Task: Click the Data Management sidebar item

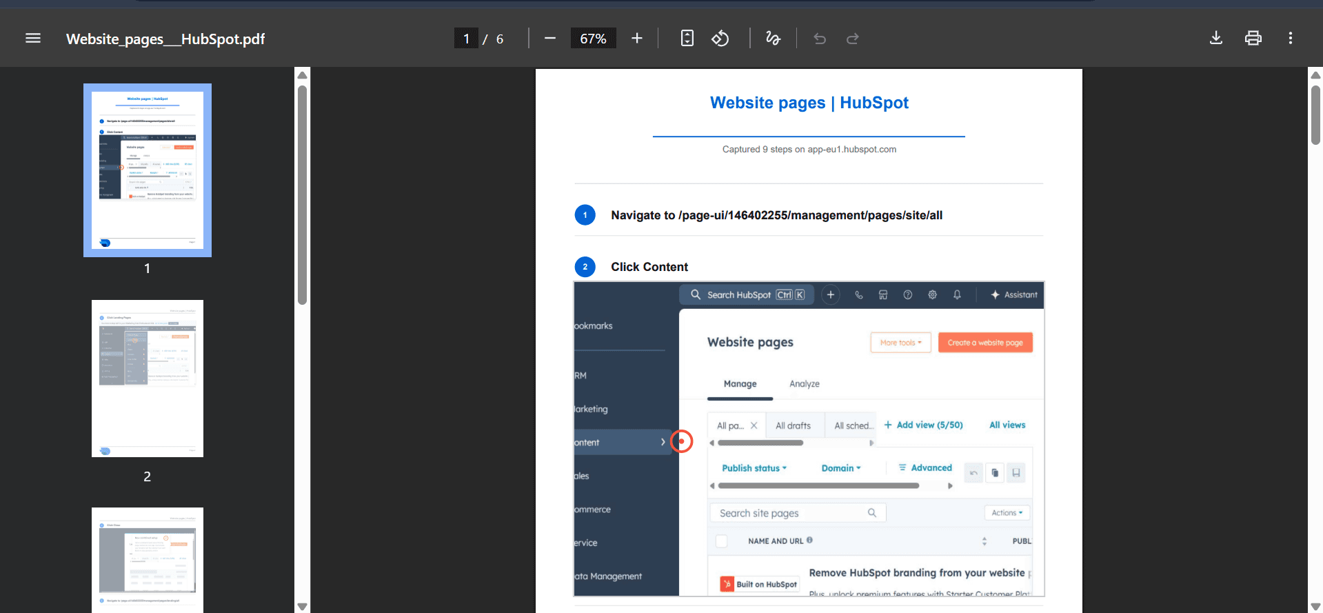Action: (608, 576)
